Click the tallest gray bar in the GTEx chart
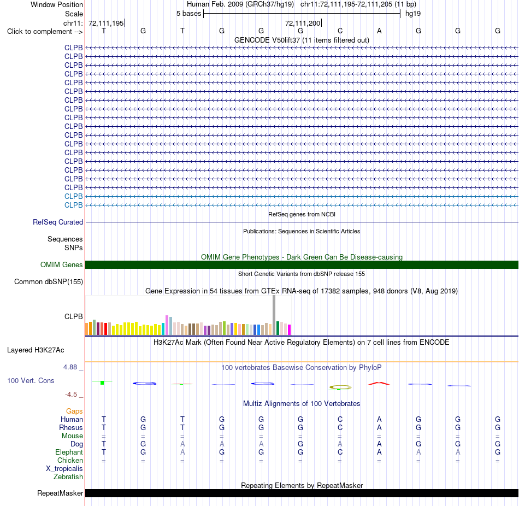 tap(274, 315)
